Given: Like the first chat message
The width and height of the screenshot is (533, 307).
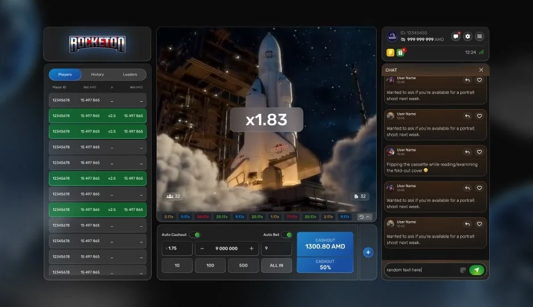Looking at the screenshot, I should (x=479, y=80).
